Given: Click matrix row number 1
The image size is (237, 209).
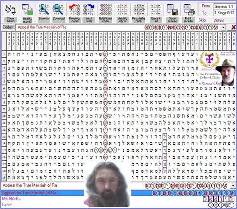Looking at the screenshot, I should tap(4, 54).
